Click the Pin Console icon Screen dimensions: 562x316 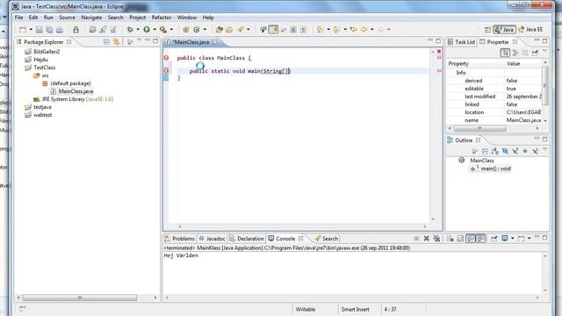pos(494,239)
